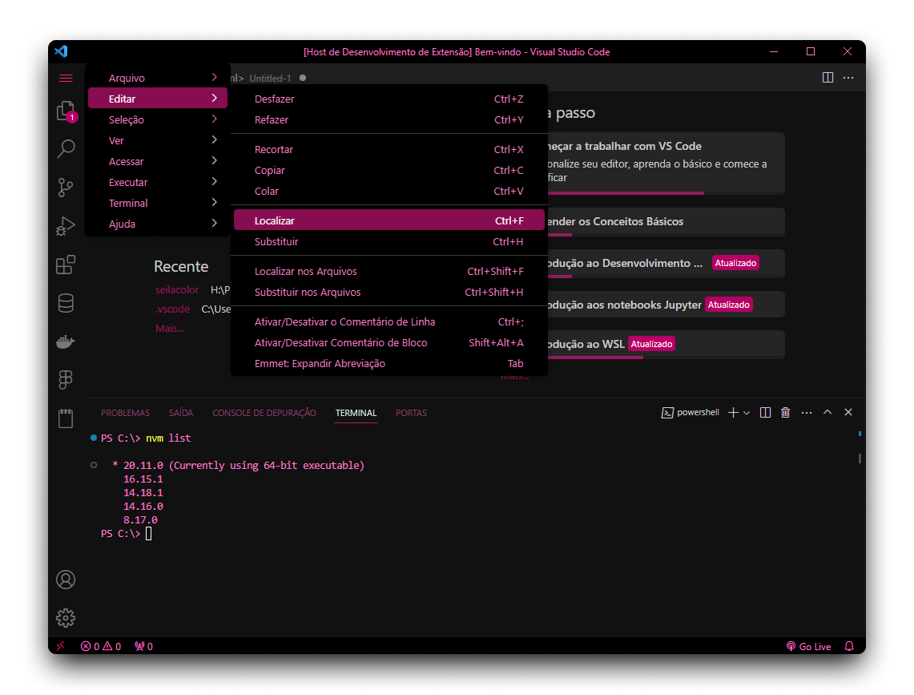Open the Explorer view in the activity bar

tap(66, 111)
